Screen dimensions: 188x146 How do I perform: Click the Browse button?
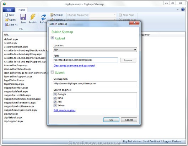[128, 60]
